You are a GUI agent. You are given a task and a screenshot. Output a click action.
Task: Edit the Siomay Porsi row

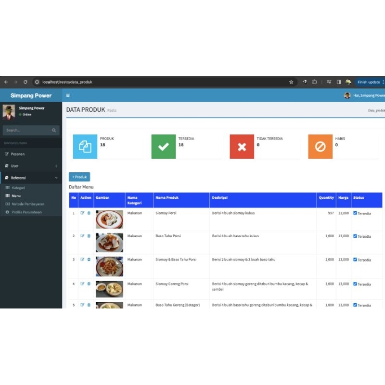click(82, 213)
